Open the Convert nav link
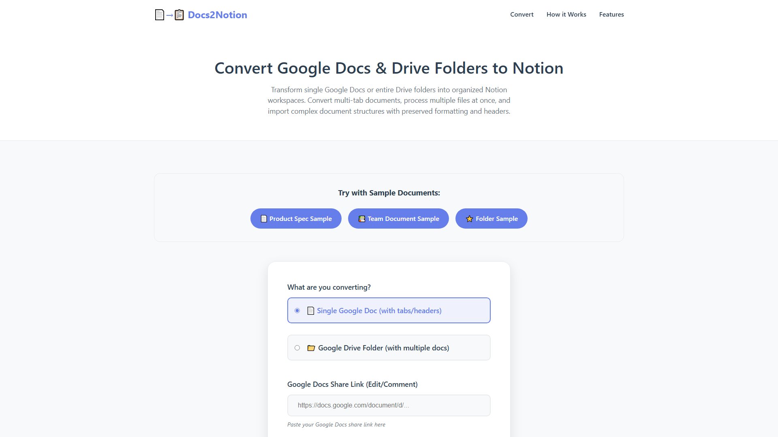 (x=522, y=15)
